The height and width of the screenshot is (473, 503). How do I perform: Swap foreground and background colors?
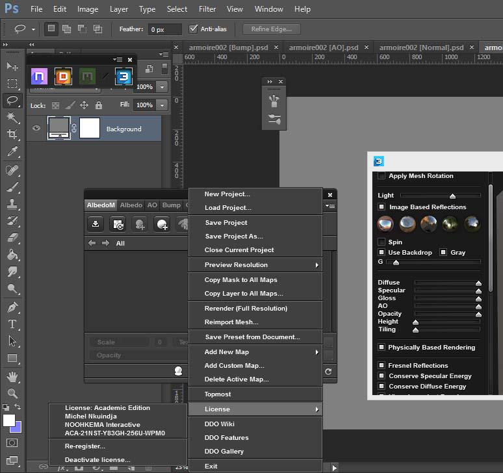[x=18, y=407]
